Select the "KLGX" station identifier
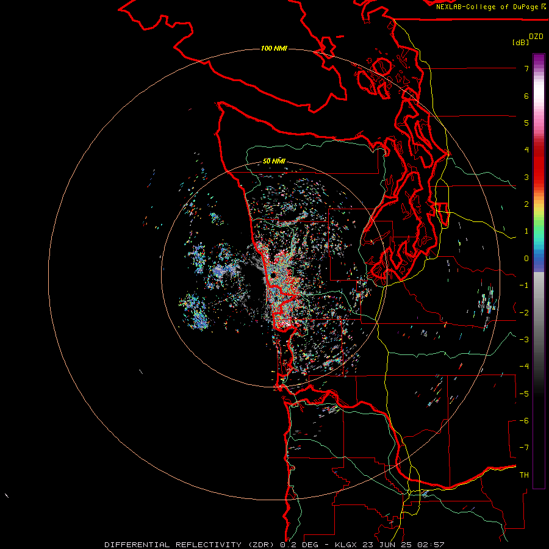This screenshot has height=549, width=549. click(347, 545)
